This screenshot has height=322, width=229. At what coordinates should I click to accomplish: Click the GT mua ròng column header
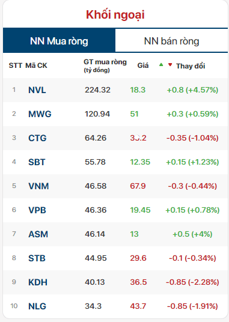[x=105, y=65]
